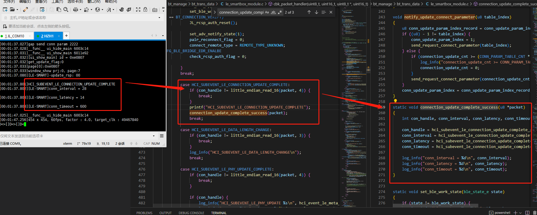Toggle Use Regular Expression in find widget
Viewport: 537px width, 215px height.
[x=280, y=12]
